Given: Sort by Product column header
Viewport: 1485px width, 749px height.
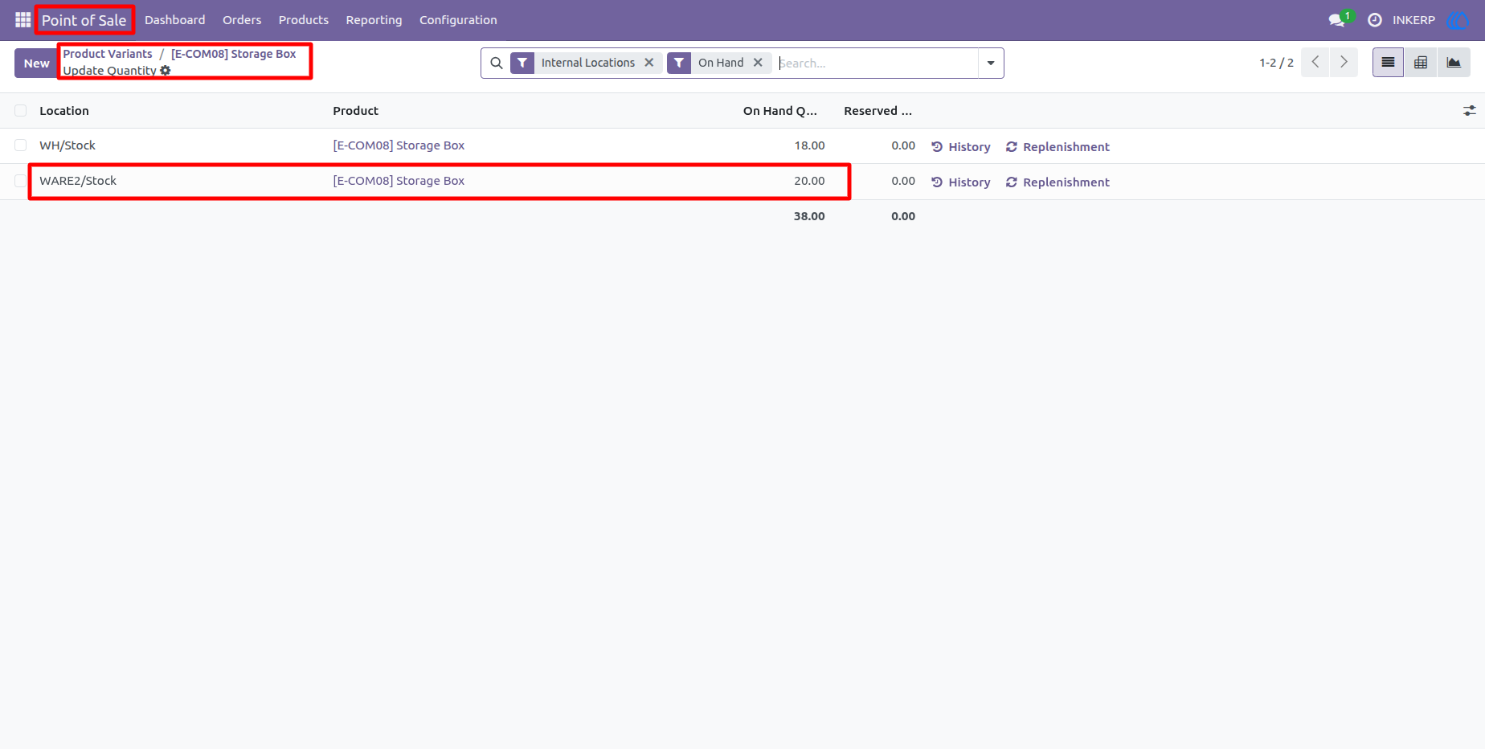Looking at the screenshot, I should coord(356,111).
